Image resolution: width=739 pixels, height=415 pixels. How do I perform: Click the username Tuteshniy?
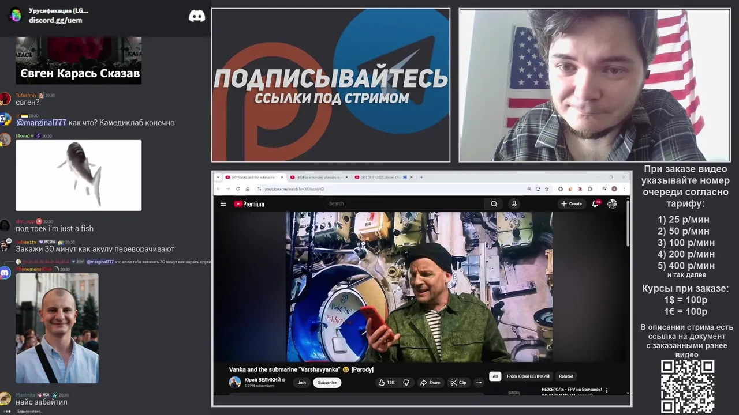(x=26, y=95)
